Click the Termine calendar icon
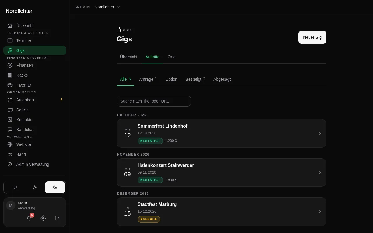 (10, 40)
